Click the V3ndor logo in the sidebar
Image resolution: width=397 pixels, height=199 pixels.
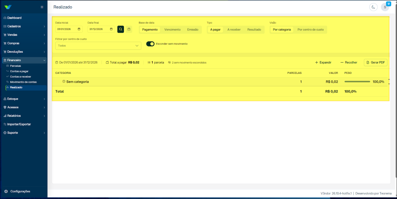coord(8,7)
